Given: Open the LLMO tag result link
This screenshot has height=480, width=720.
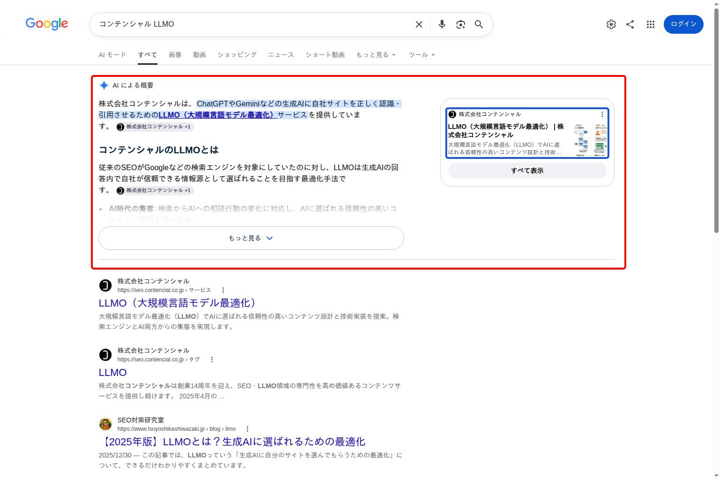Looking at the screenshot, I should coord(112,373).
